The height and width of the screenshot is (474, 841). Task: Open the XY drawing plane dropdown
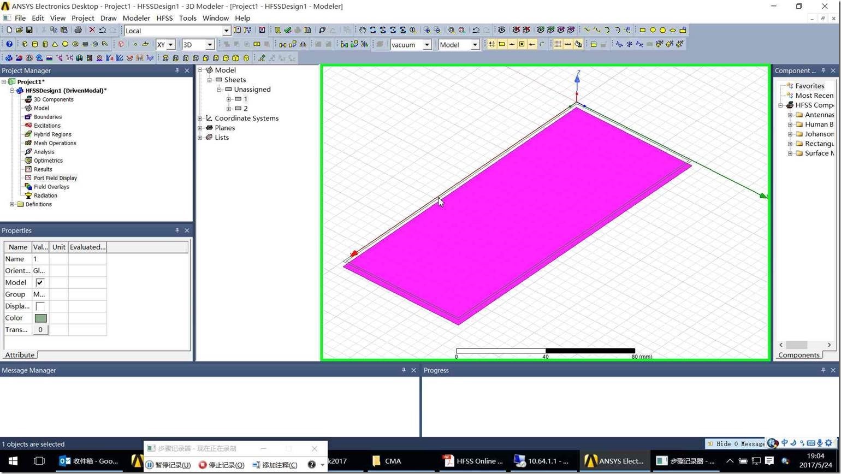170,45
